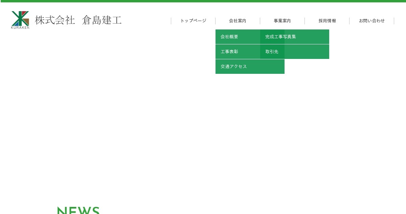Open 完成工事写真集 submenu entry

coord(295,37)
